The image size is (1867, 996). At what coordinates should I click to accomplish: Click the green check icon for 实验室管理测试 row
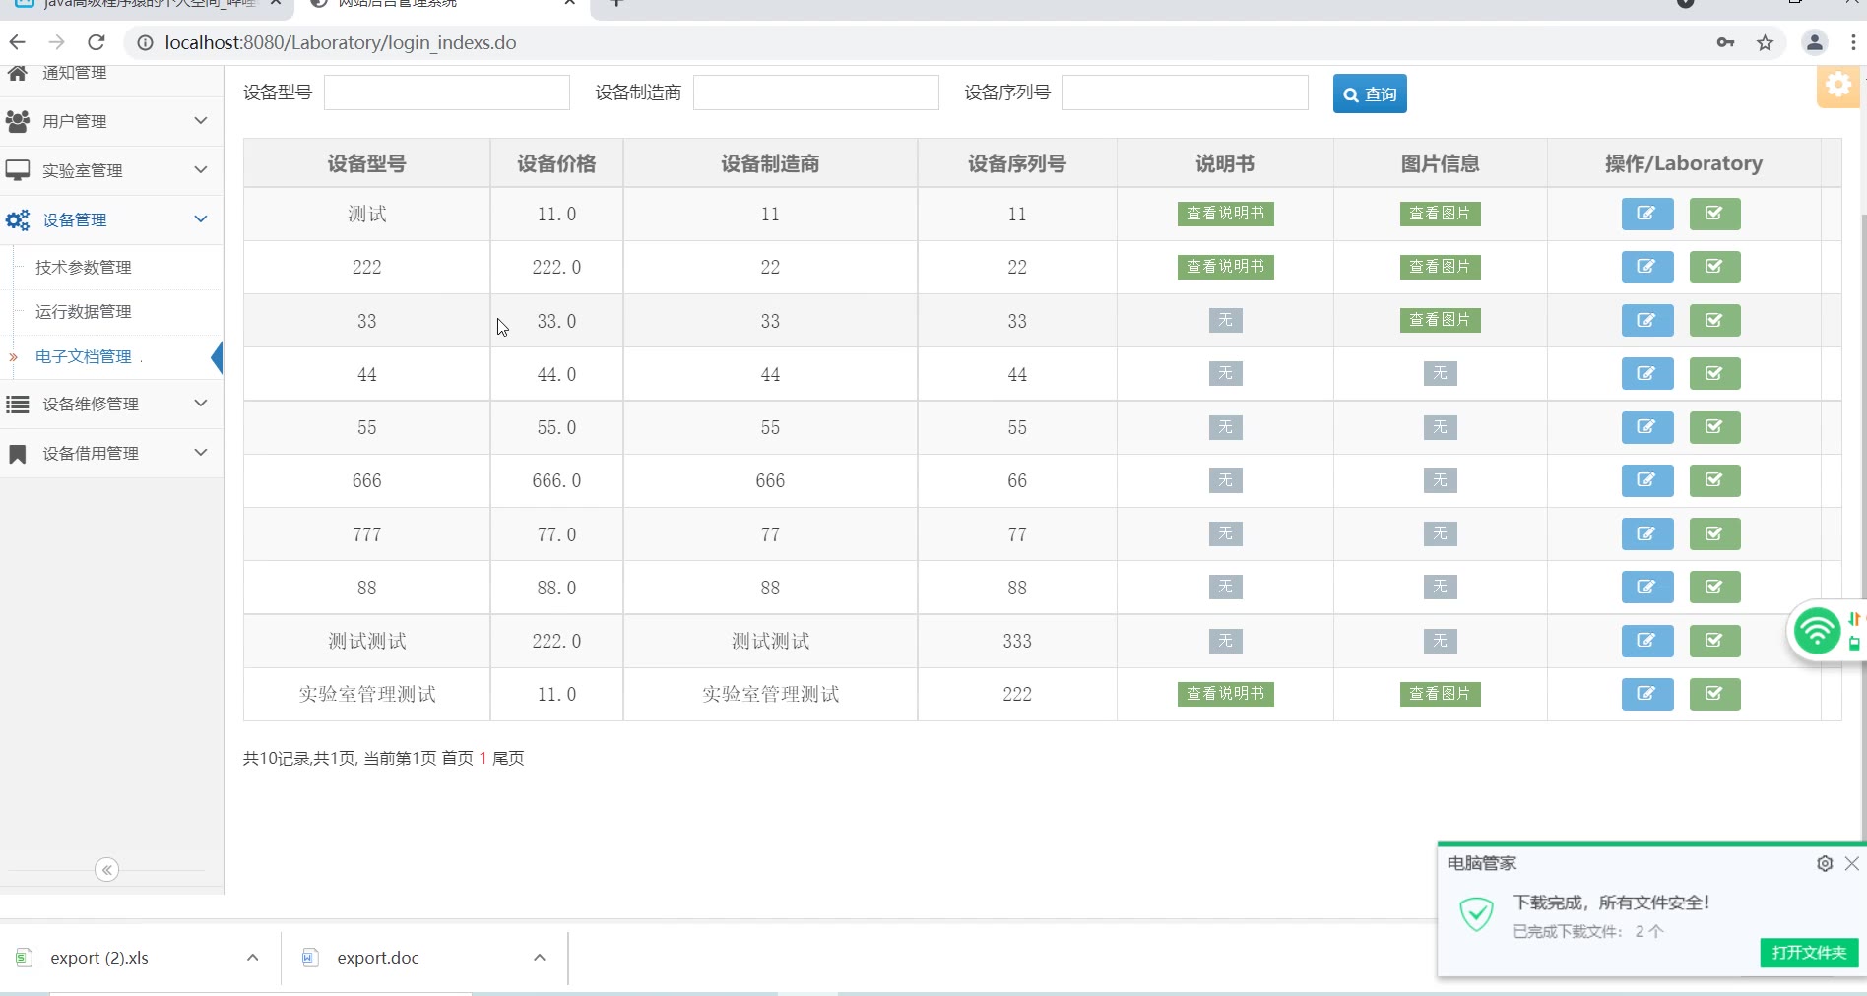1714,694
